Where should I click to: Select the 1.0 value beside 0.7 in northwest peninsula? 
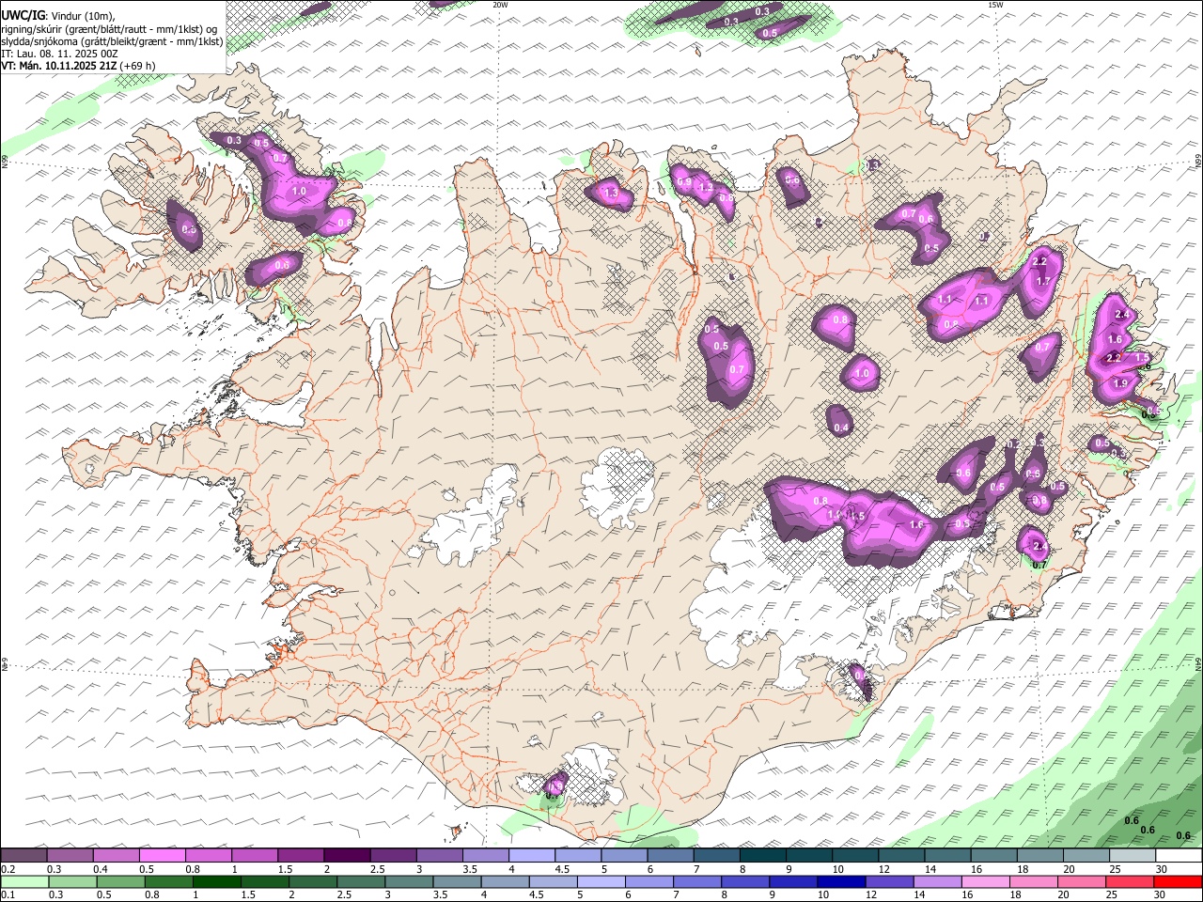pos(300,191)
